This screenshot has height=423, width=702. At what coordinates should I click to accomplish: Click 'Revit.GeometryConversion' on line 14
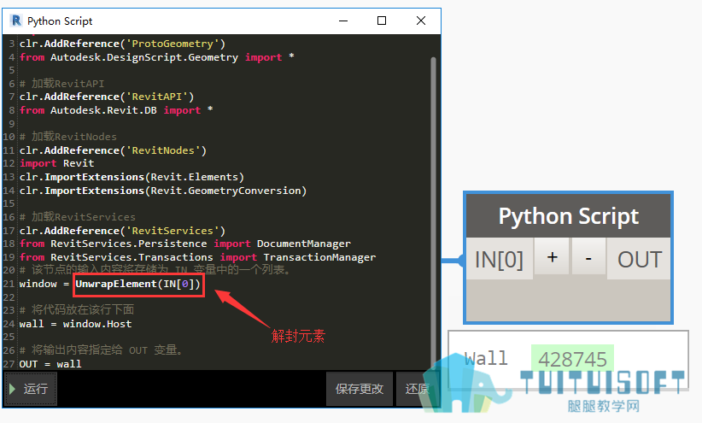tap(225, 191)
